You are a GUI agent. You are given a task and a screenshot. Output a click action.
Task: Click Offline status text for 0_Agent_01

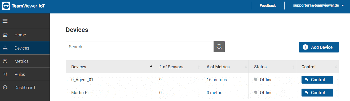[266, 80]
